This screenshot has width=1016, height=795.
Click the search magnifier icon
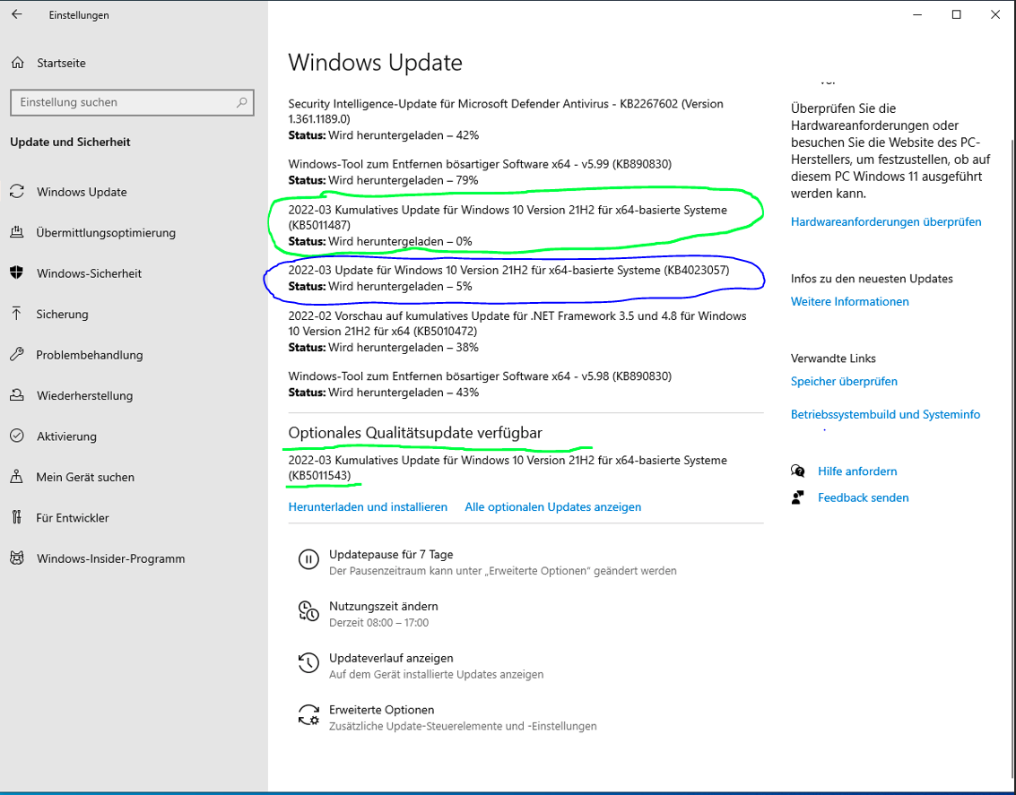click(x=242, y=102)
